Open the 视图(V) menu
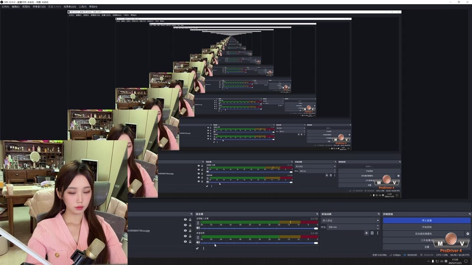Screen dimensions: 472x265 [26, 6]
